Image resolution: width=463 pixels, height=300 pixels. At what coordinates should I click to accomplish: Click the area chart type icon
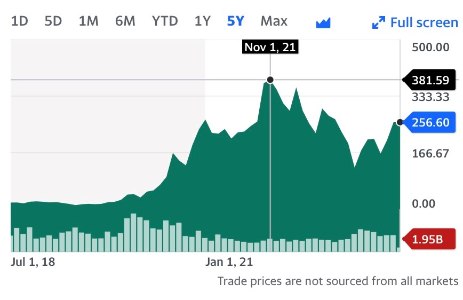point(323,23)
